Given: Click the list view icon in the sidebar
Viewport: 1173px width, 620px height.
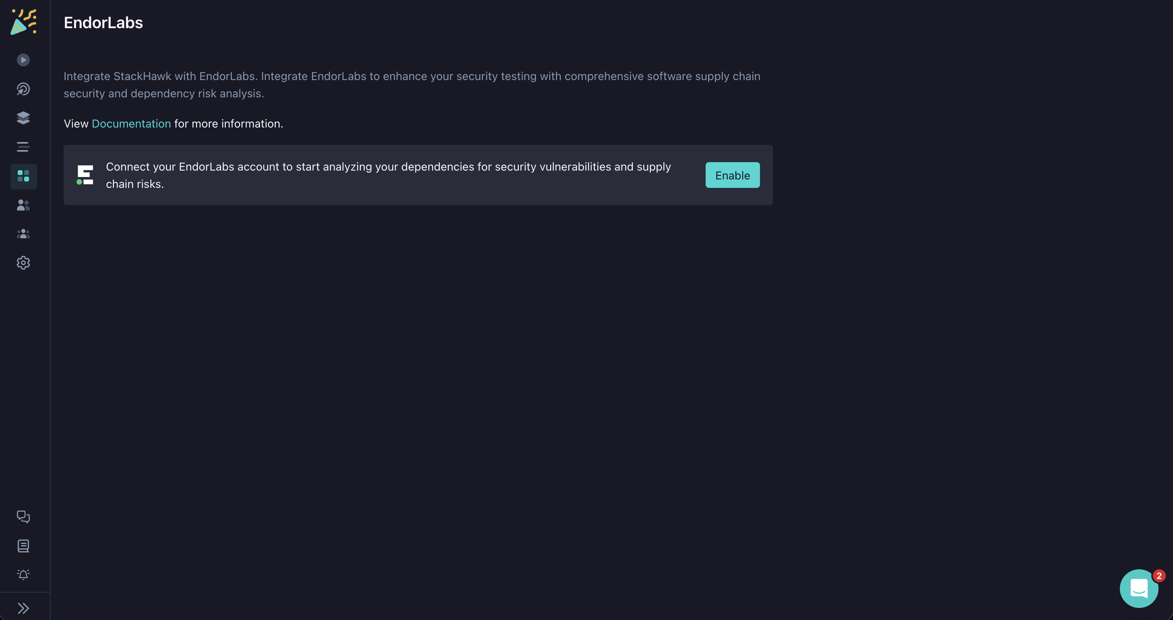Looking at the screenshot, I should pos(23,146).
